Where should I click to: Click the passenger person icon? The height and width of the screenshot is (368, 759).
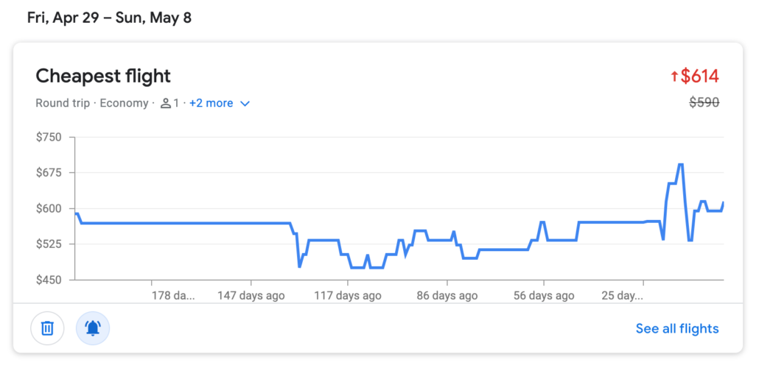(x=165, y=103)
